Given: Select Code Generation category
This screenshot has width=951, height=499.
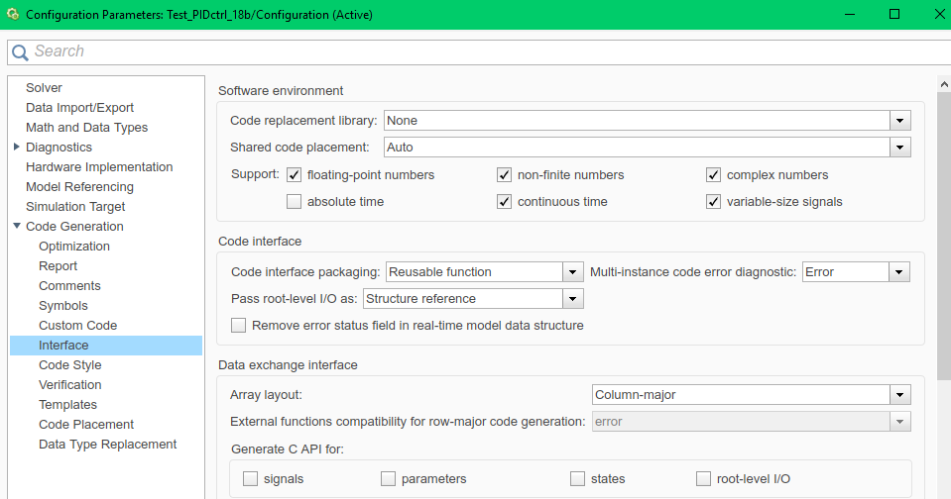Looking at the screenshot, I should point(74,227).
